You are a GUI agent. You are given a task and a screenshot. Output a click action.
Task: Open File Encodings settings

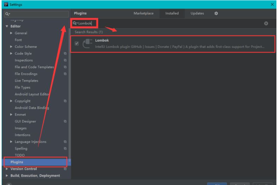[26, 74]
